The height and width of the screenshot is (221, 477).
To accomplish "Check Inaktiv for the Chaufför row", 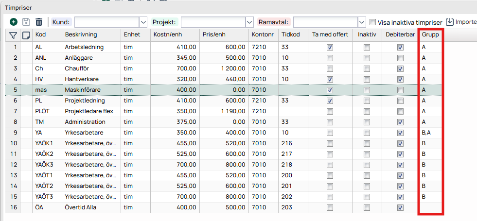I will [x=367, y=69].
